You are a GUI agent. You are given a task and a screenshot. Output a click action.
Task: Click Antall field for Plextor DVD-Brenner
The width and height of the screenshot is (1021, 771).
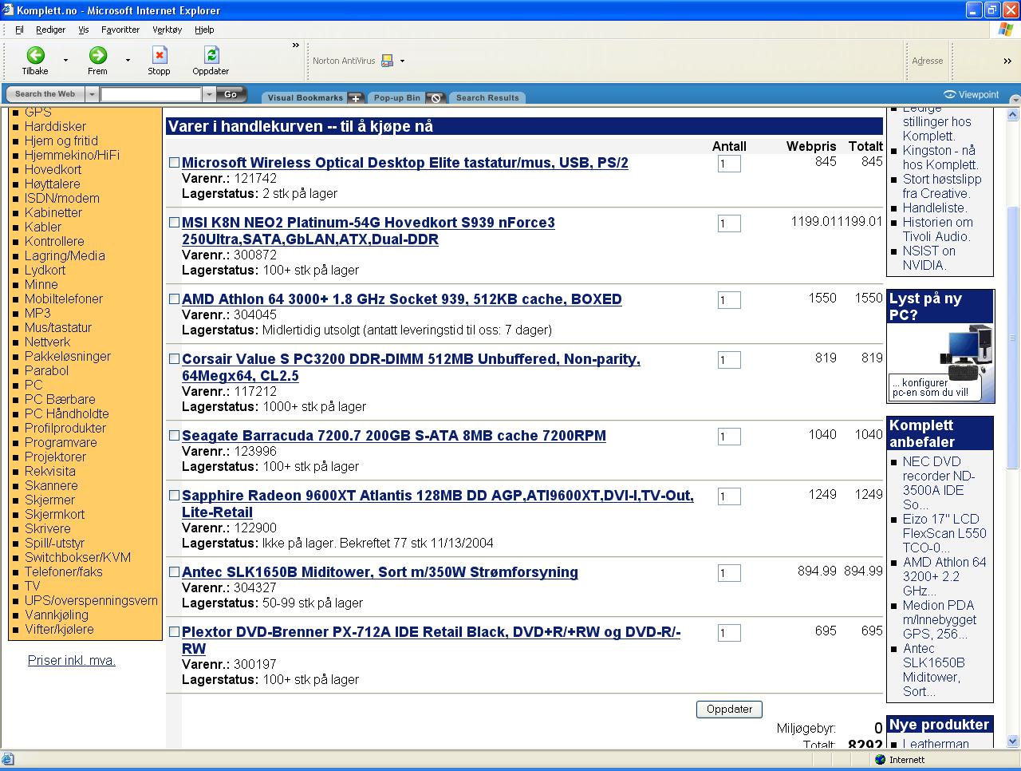(729, 633)
